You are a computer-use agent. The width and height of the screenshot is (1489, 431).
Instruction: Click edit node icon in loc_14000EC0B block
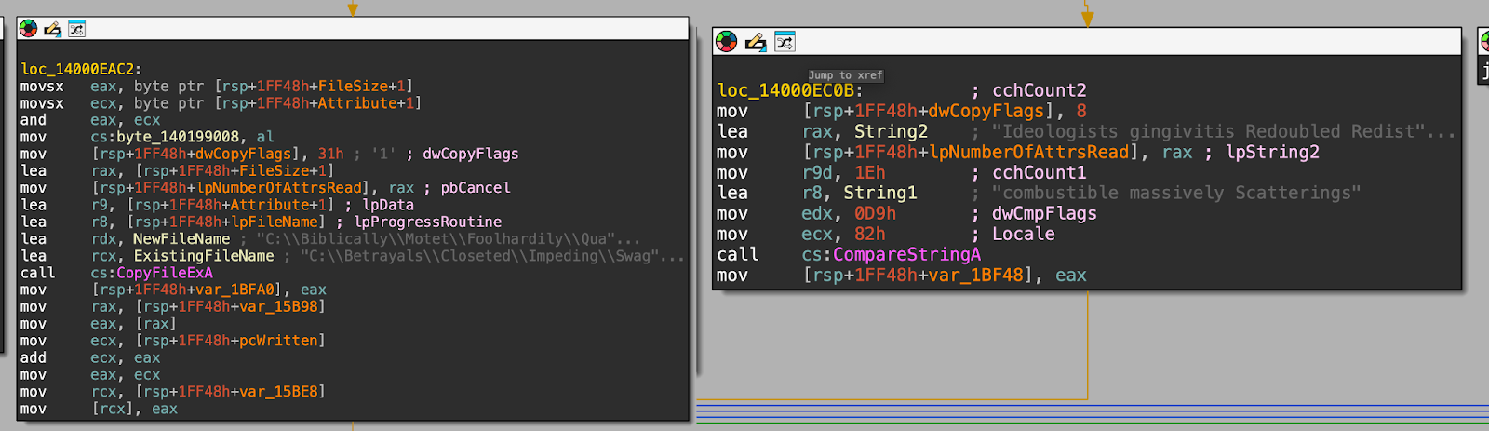tap(756, 42)
